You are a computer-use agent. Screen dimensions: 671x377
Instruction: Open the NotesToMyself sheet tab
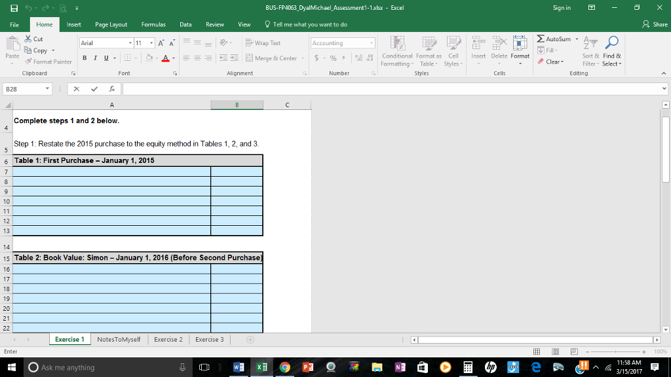tap(119, 340)
